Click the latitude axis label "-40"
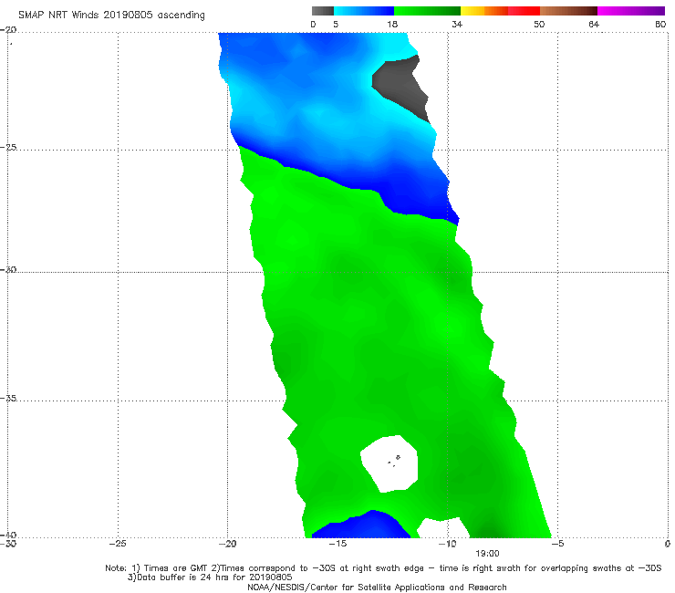Viewport: 675px width, 593px height. tap(8, 535)
